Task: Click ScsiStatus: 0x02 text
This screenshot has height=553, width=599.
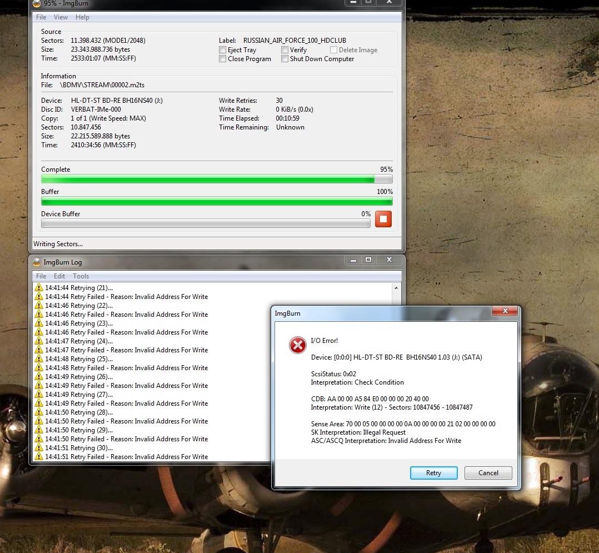Action: coord(333,374)
